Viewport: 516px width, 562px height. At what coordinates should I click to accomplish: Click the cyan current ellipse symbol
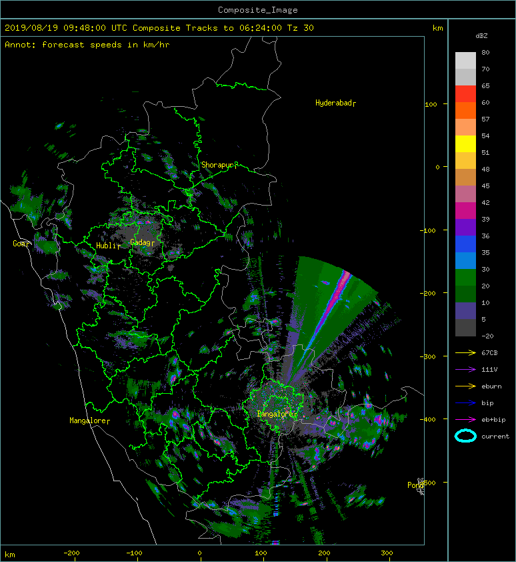[465, 436]
